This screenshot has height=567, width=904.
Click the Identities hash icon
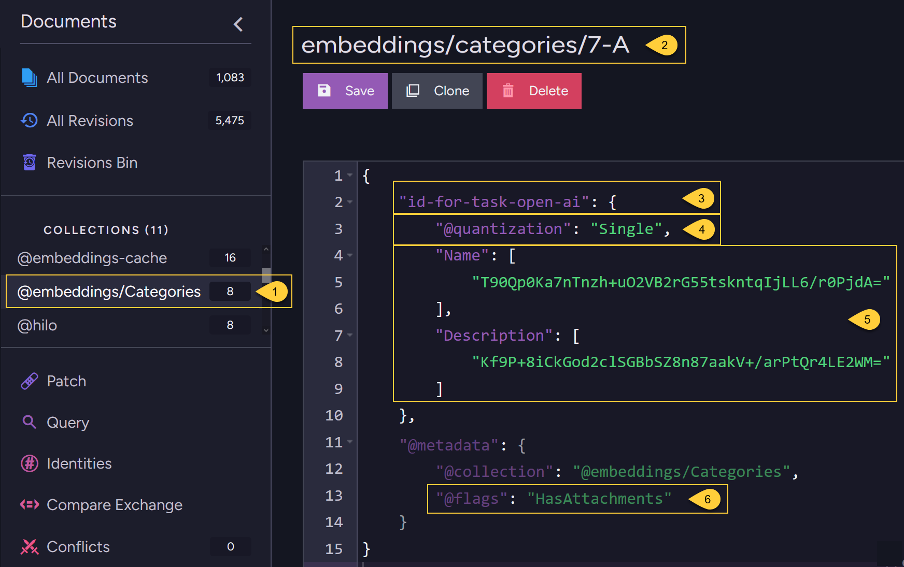(29, 463)
